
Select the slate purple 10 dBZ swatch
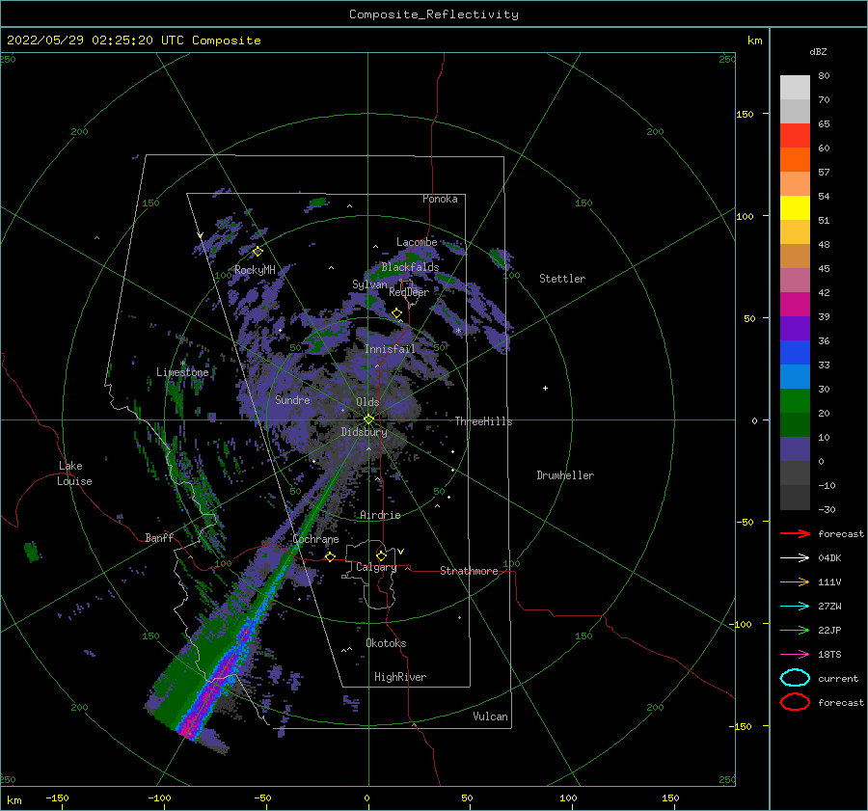point(795,449)
